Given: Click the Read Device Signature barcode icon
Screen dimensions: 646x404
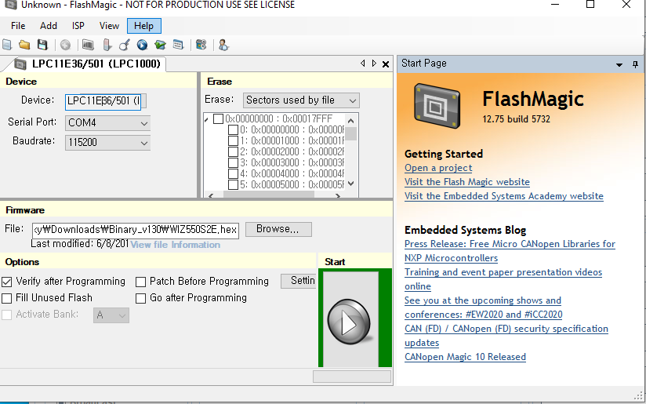Looking at the screenshot, I should 88,45.
